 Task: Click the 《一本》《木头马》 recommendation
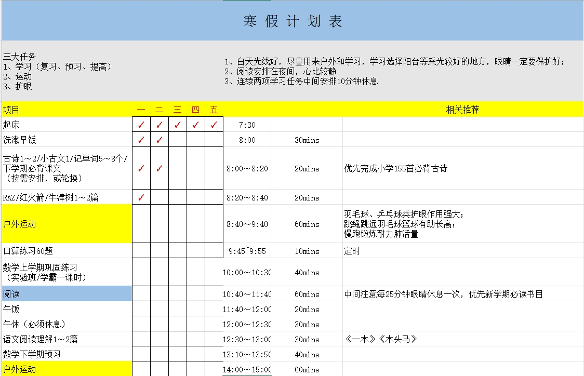(x=381, y=339)
